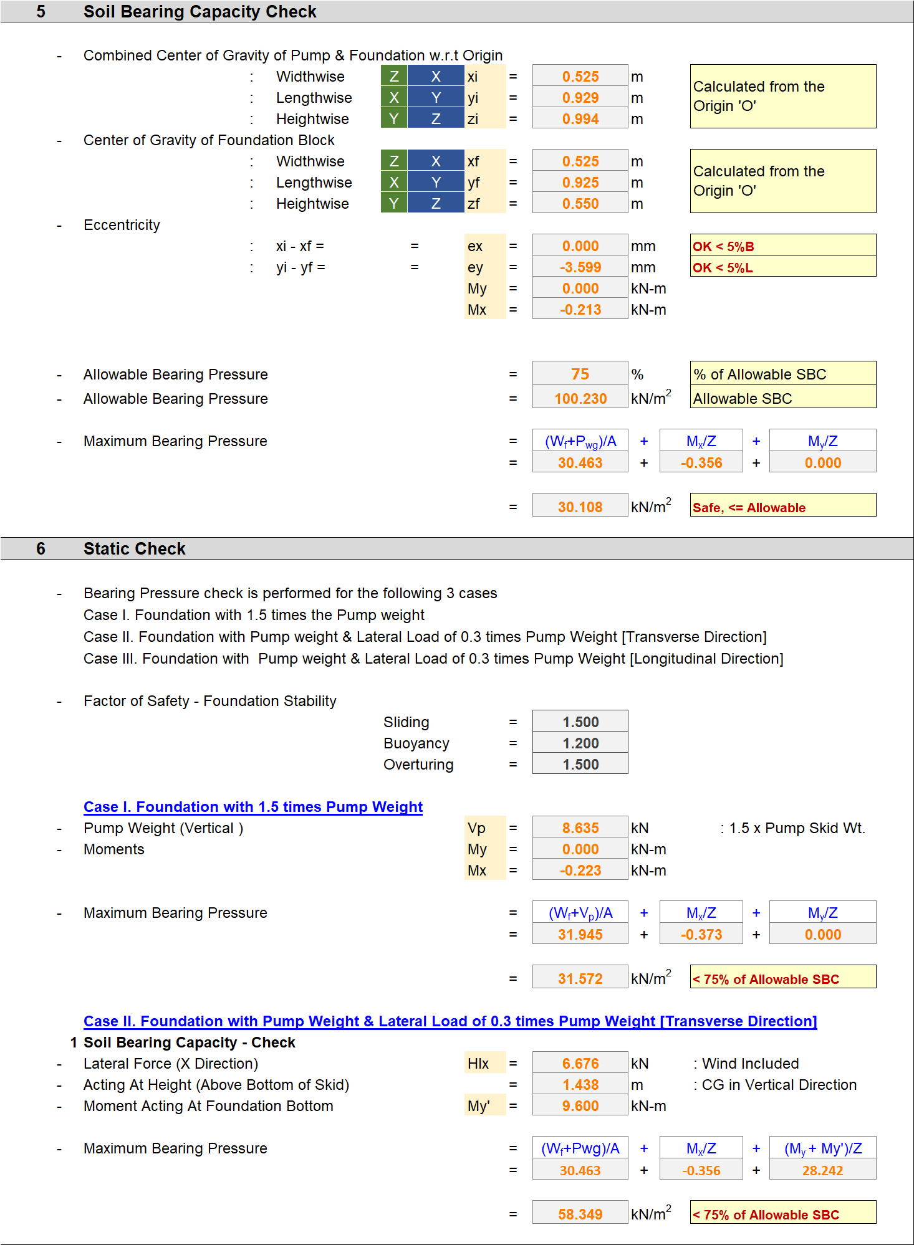Open the Case I Foundation 1.5 times Pump Weight link
This screenshot has width=914, height=1245.
[x=253, y=807]
